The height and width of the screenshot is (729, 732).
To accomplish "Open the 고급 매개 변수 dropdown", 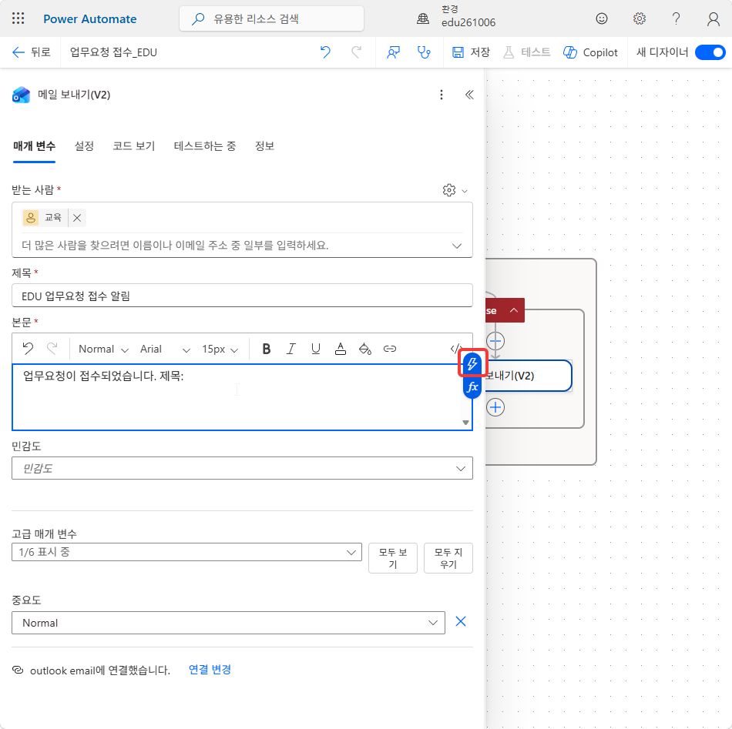I will pyautogui.click(x=186, y=552).
